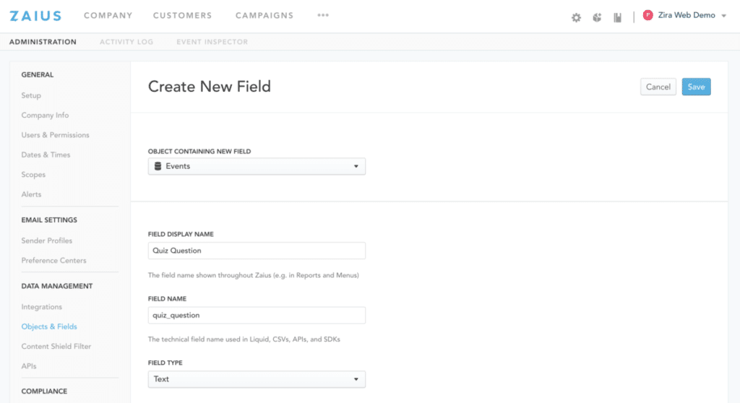Expand the Zira Web Demo account dropdown
The height and width of the screenshot is (403, 740).
coord(723,16)
